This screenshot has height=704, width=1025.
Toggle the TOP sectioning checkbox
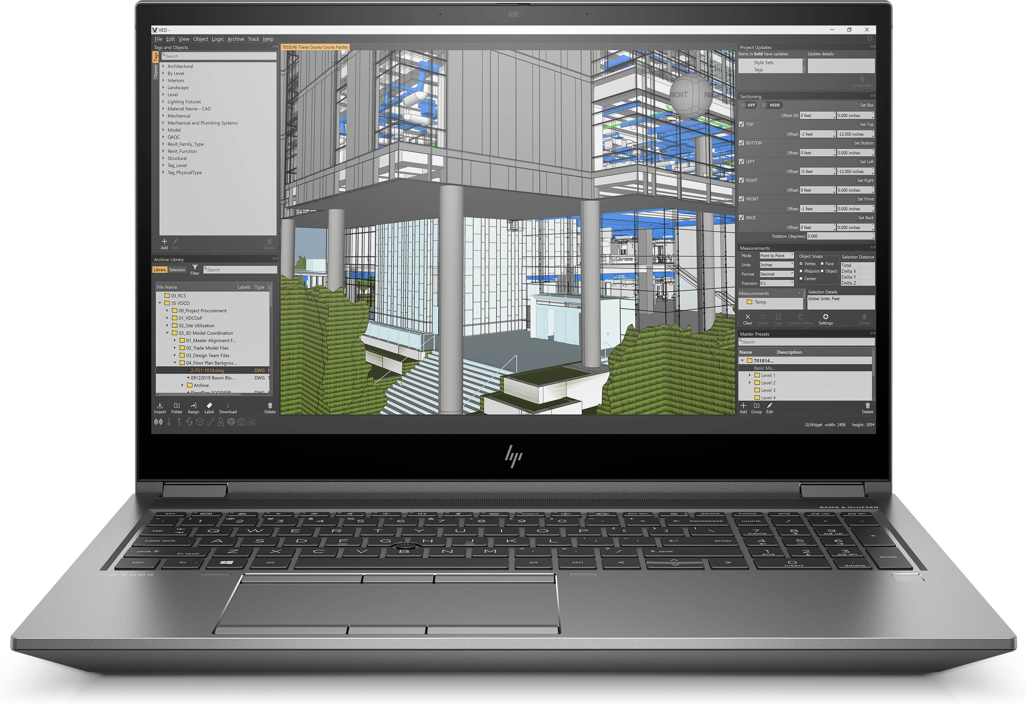coord(741,124)
